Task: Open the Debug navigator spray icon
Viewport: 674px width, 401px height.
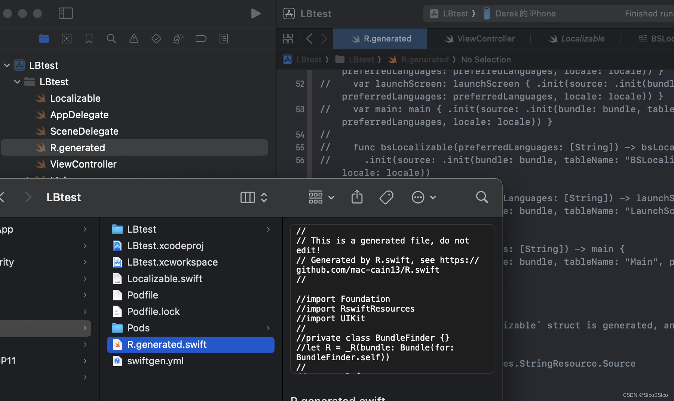Action: point(179,39)
